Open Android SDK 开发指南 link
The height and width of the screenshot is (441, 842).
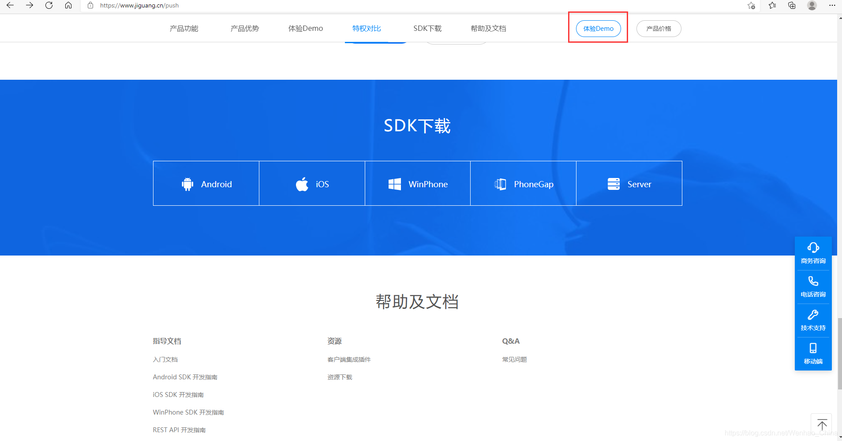(x=185, y=377)
